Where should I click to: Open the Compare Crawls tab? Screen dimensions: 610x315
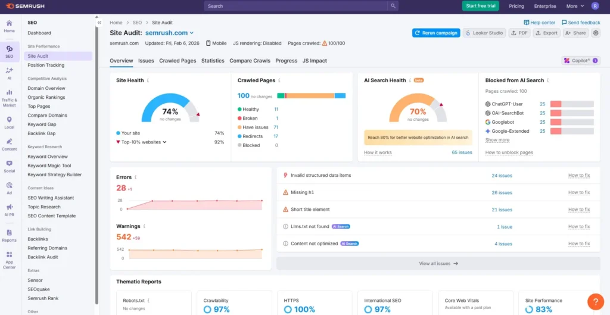(250, 61)
